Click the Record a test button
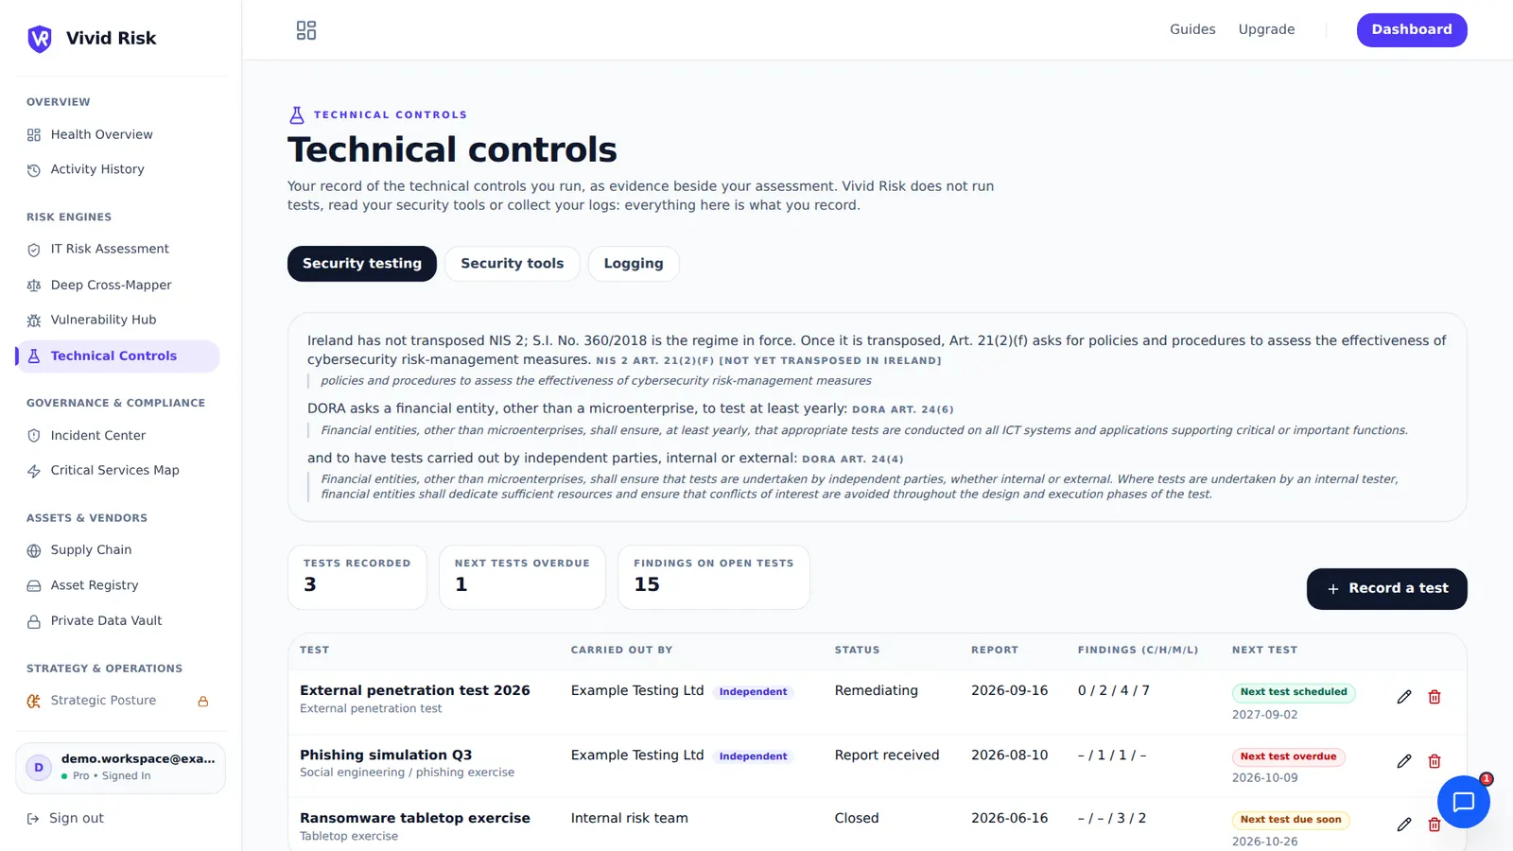The image size is (1513, 851). [x=1386, y=589]
